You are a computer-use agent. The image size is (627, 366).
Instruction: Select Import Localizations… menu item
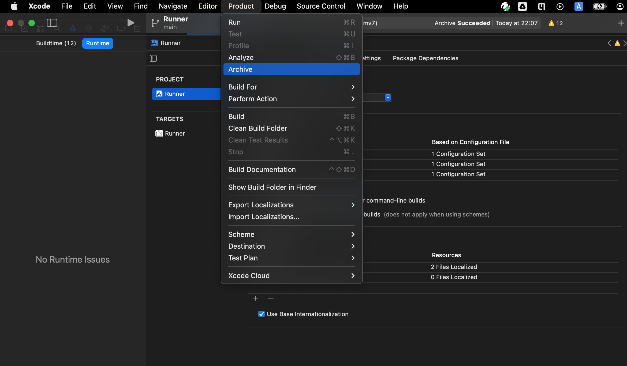292,217
